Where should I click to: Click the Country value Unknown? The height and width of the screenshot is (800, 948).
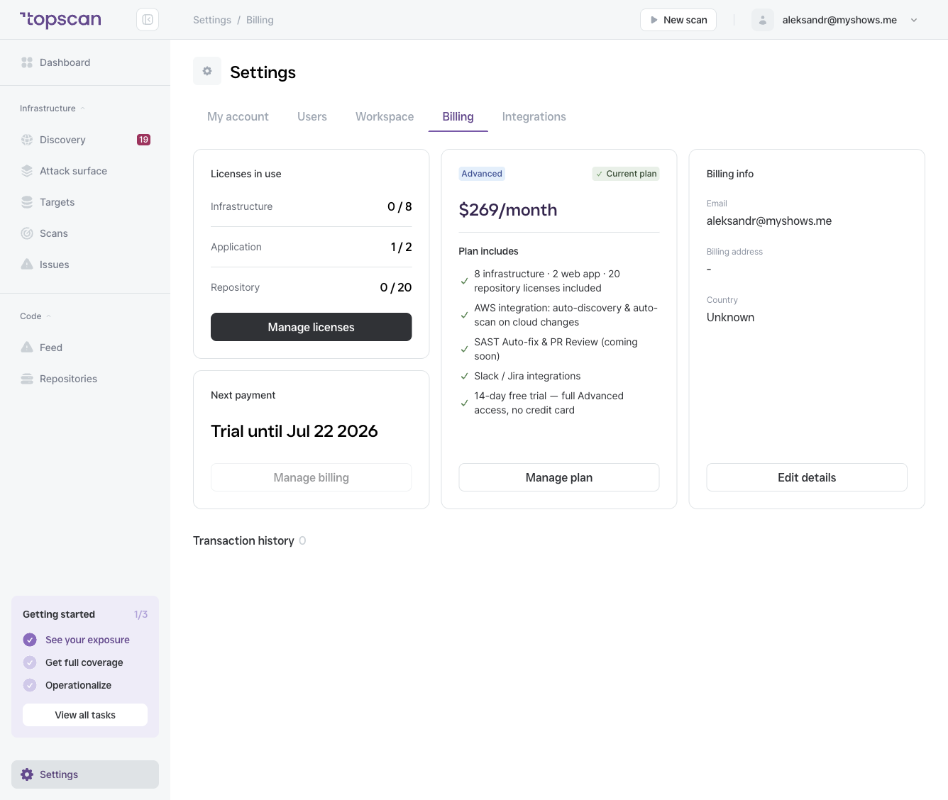coord(730,317)
